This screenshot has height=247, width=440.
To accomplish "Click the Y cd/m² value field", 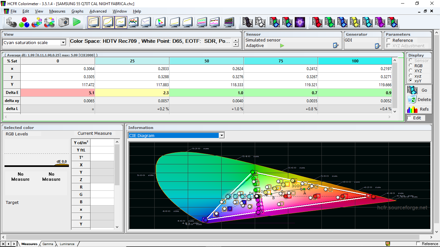I will (x=102, y=142).
